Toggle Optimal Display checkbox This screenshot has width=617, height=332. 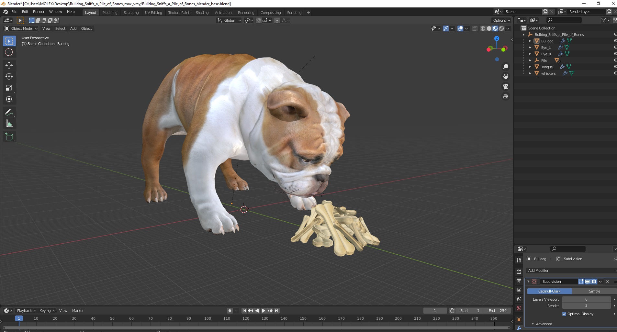(564, 314)
